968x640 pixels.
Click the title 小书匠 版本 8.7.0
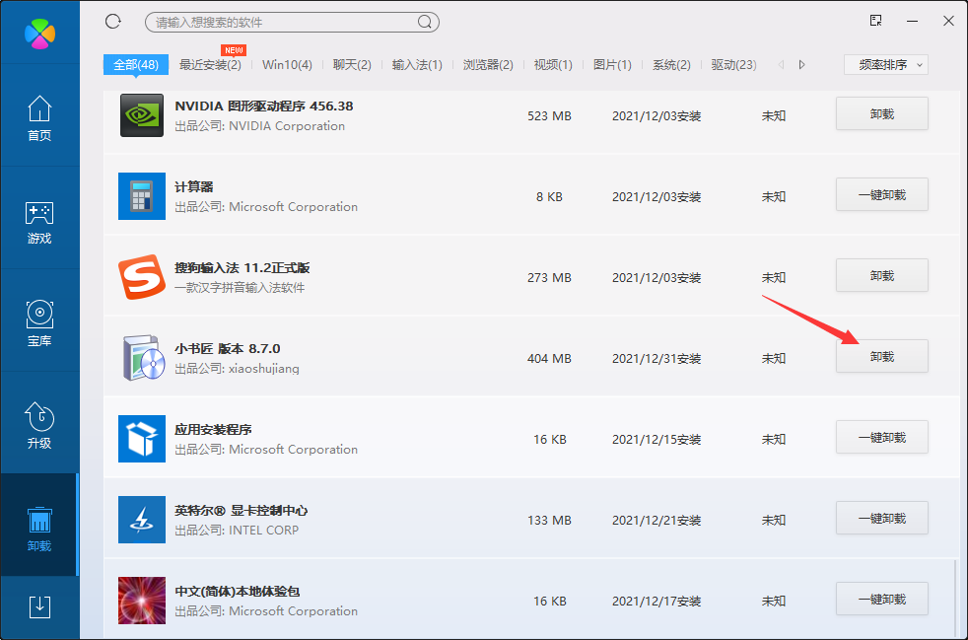click(x=227, y=349)
